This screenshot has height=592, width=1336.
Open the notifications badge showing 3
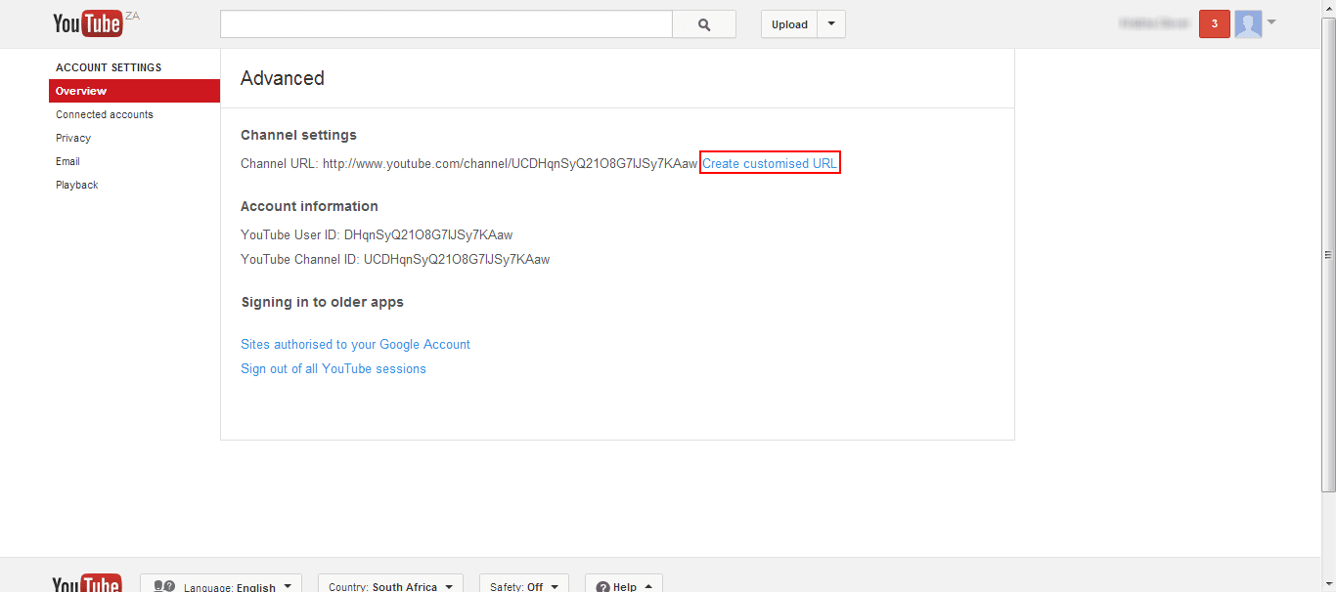point(1215,24)
